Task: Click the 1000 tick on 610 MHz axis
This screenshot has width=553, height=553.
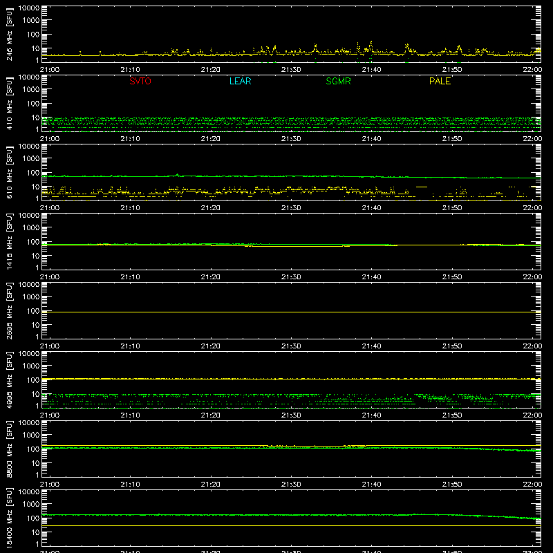Action: coord(31,159)
